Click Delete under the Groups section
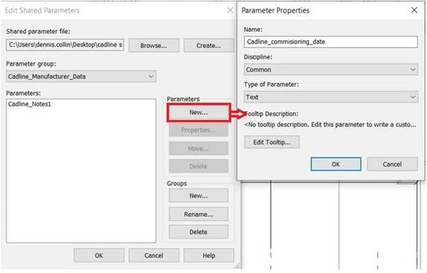 [198, 232]
